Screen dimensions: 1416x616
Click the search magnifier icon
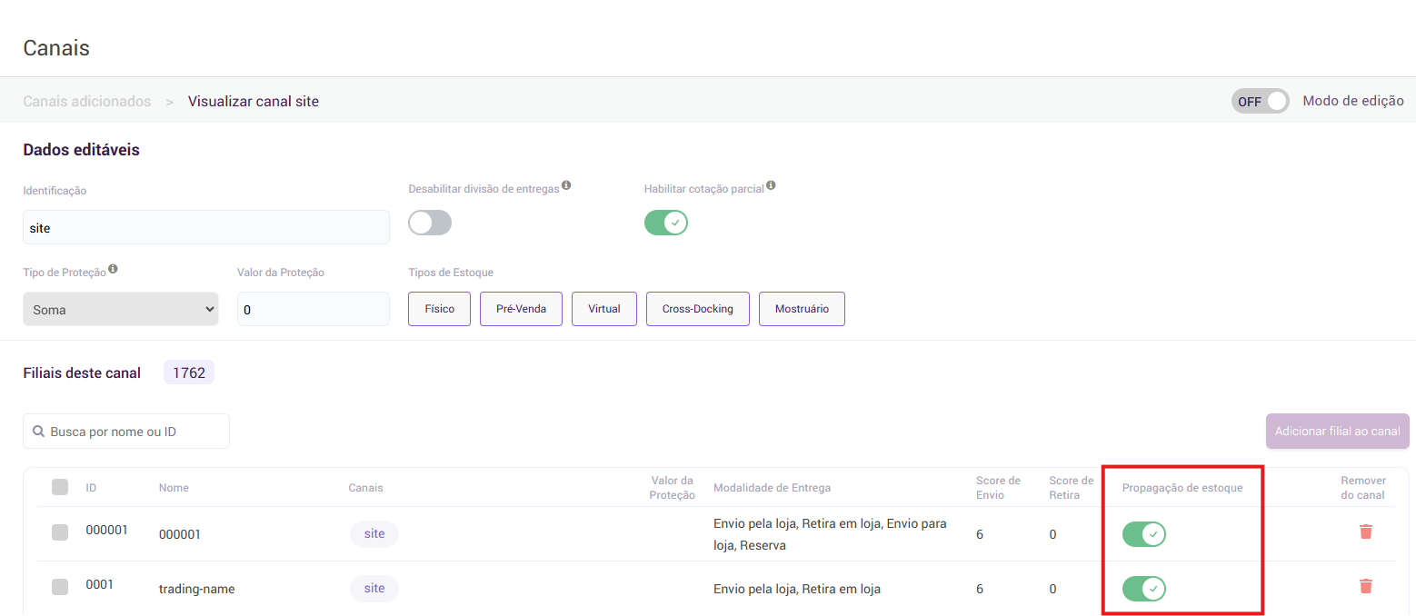pos(39,432)
